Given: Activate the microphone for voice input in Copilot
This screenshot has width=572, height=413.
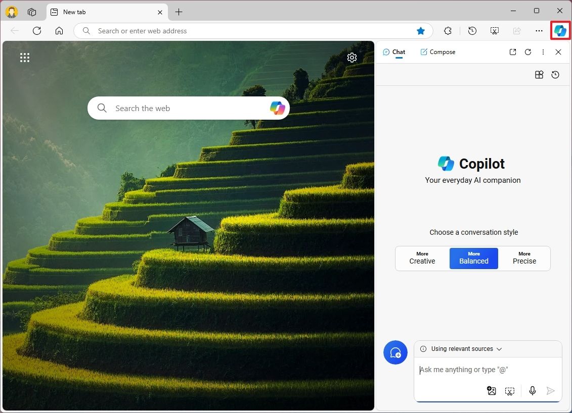Looking at the screenshot, I should point(532,390).
